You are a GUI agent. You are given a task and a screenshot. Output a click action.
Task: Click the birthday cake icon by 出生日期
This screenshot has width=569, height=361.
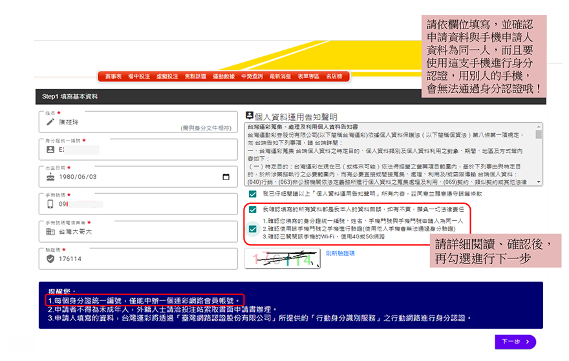50,177
